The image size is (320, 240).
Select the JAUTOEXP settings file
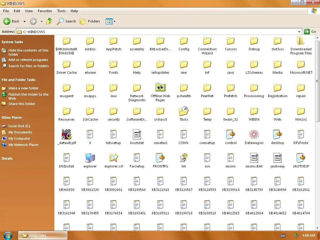tap(301, 158)
